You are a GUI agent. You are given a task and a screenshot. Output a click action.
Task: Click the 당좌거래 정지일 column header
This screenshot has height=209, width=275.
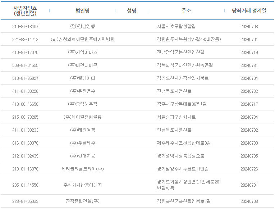pos(249,11)
